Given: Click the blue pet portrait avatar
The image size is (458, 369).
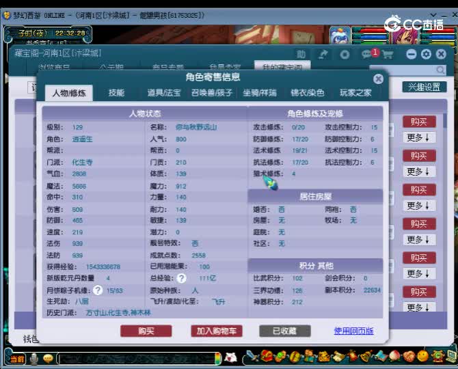Looking at the screenshot, I should 340,36.
